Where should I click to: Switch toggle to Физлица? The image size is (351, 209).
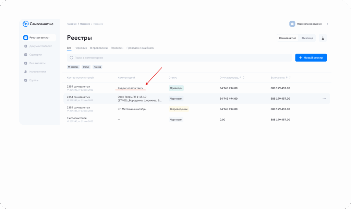coord(307,38)
